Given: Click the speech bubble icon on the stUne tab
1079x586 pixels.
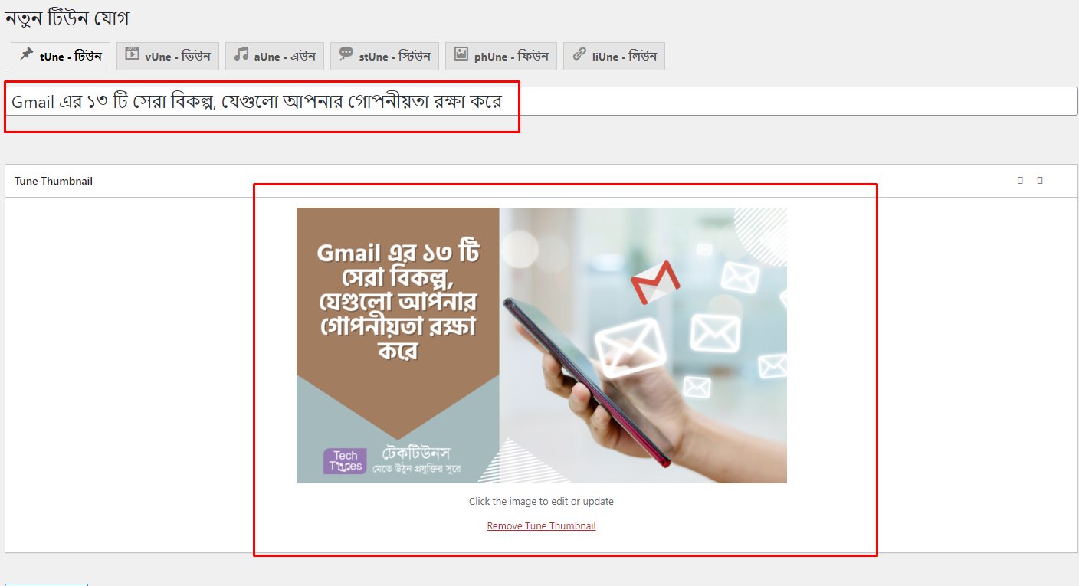Looking at the screenshot, I should [346, 54].
